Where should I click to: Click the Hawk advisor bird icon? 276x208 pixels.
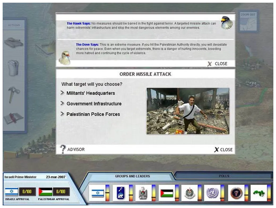pyautogui.click(x=227, y=23)
